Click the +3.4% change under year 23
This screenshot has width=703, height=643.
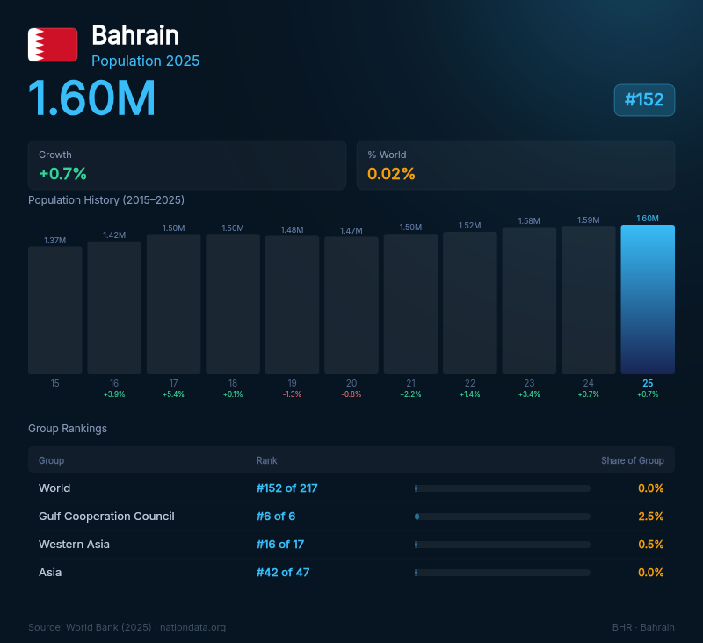(x=529, y=394)
